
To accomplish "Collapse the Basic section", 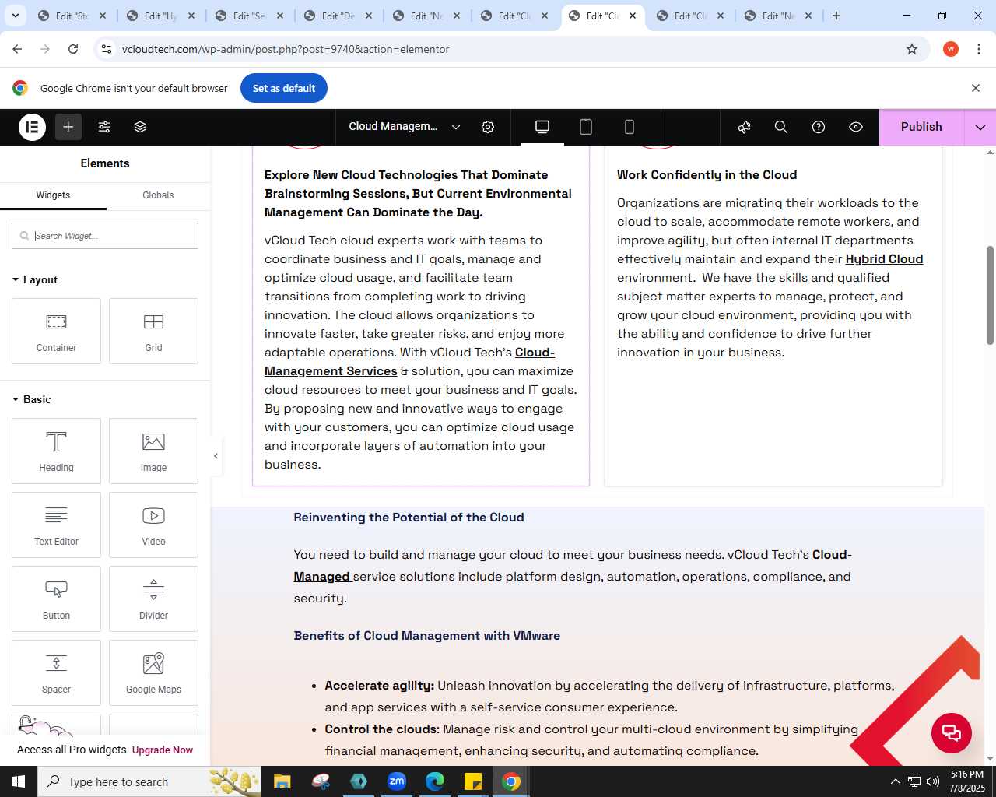I will coord(32,399).
